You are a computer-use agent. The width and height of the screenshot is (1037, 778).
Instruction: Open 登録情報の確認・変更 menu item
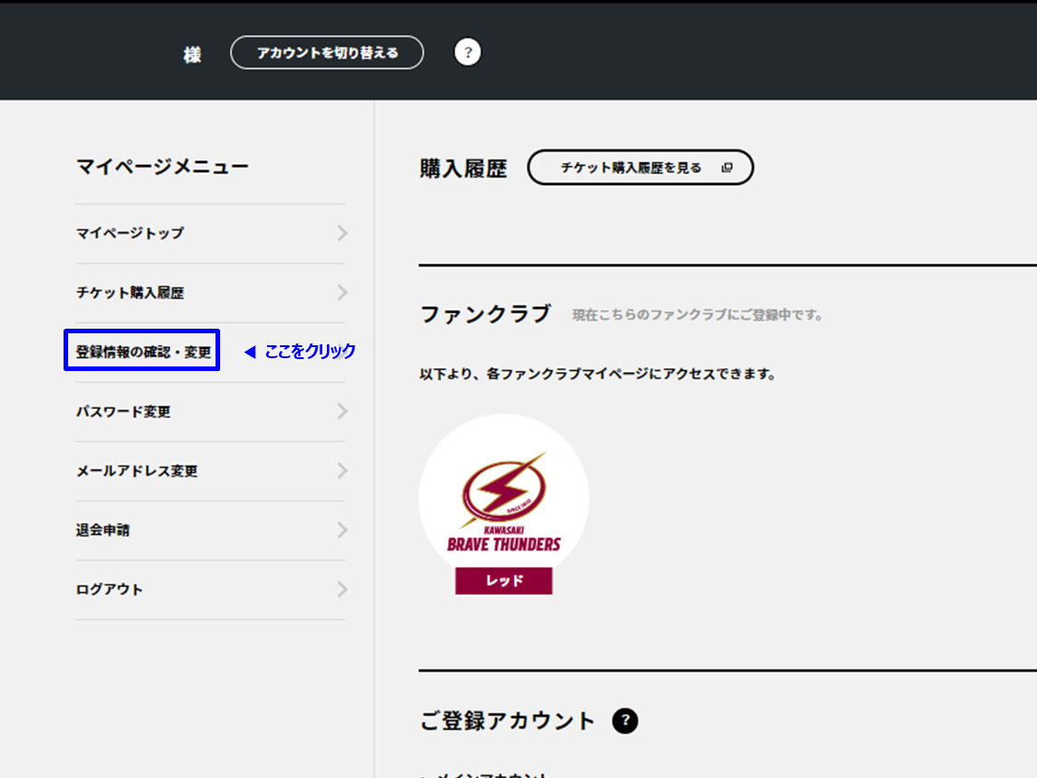pos(143,352)
